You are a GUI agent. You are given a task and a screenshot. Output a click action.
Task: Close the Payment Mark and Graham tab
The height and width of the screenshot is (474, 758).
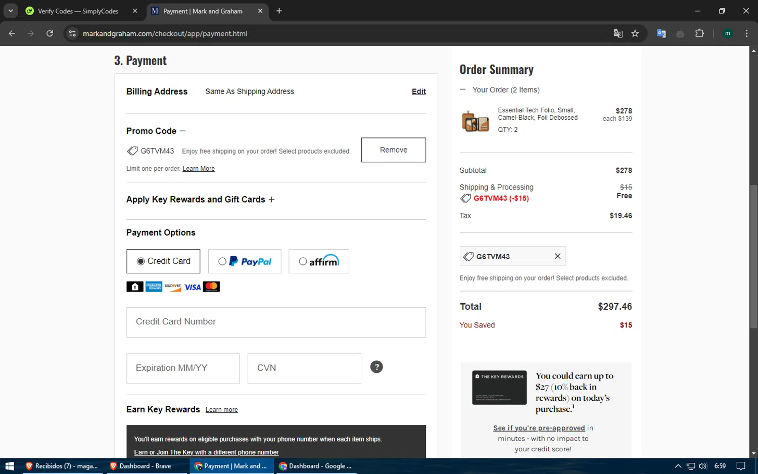click(260, 11)
